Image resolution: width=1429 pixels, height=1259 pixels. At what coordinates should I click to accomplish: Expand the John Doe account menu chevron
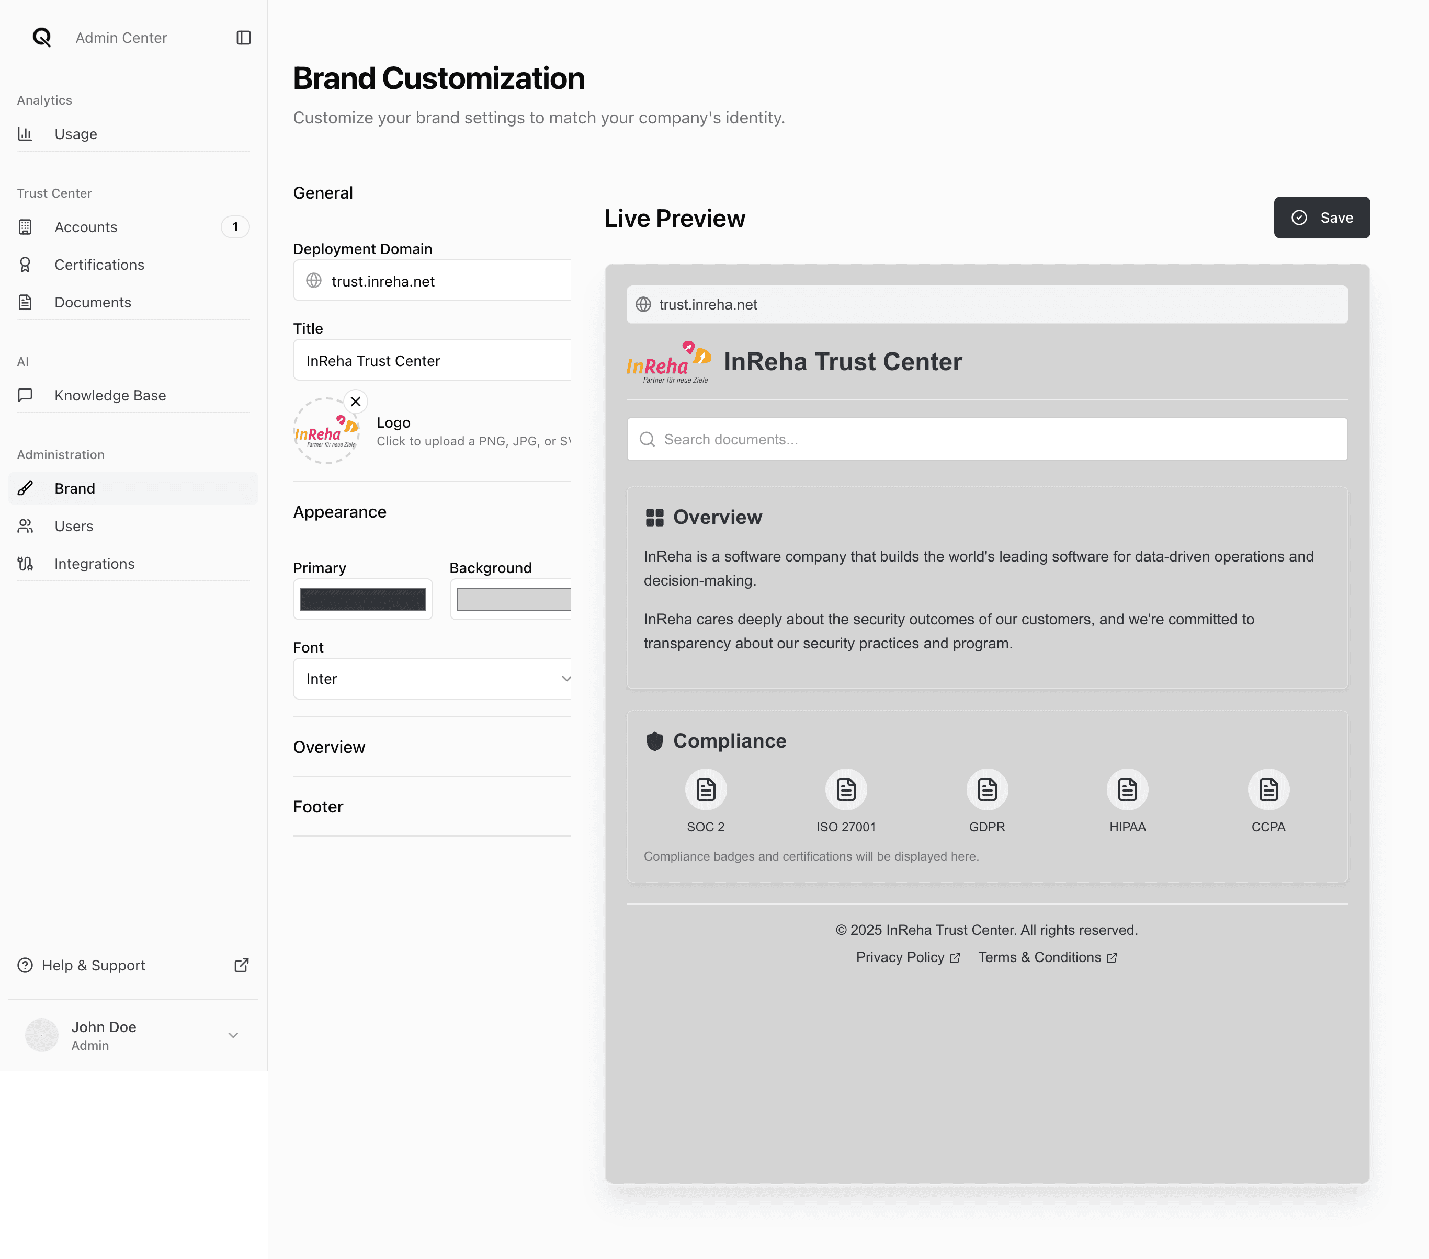233,1035
